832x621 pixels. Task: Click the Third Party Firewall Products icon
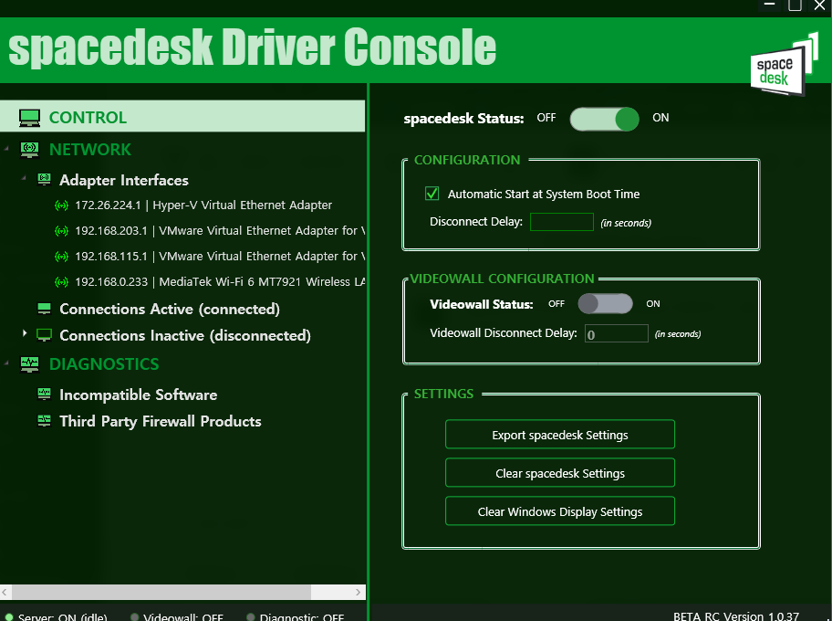click(45, 421)
